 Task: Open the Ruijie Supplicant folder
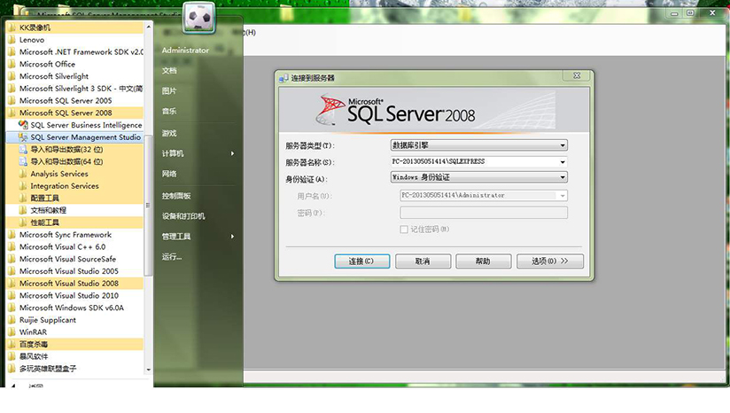coord(74,319)
